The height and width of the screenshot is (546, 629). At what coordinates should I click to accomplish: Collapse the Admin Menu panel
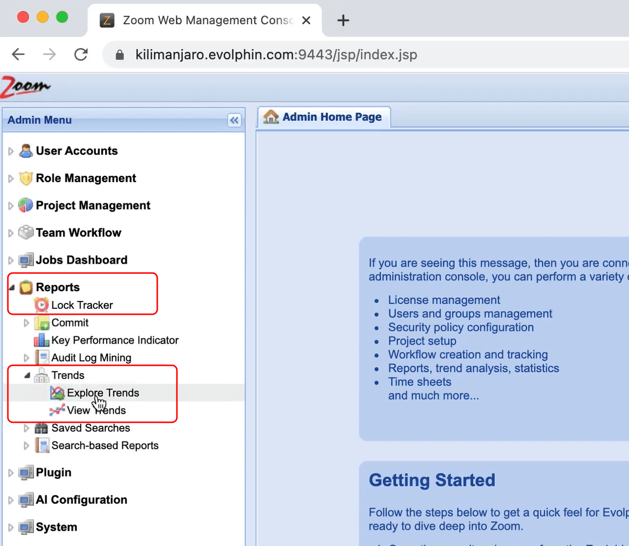234,120
